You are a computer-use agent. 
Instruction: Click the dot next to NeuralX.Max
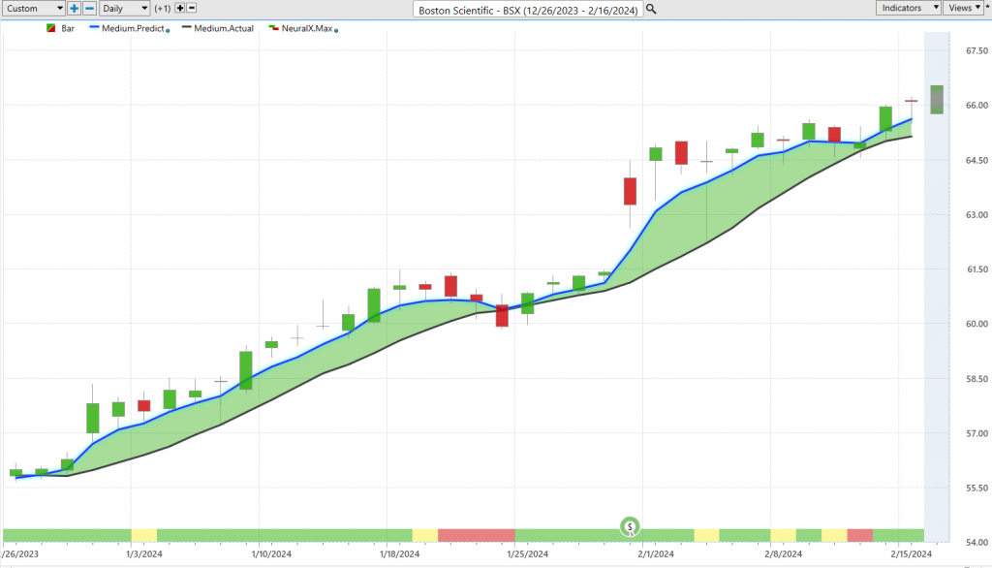point(336,30)
